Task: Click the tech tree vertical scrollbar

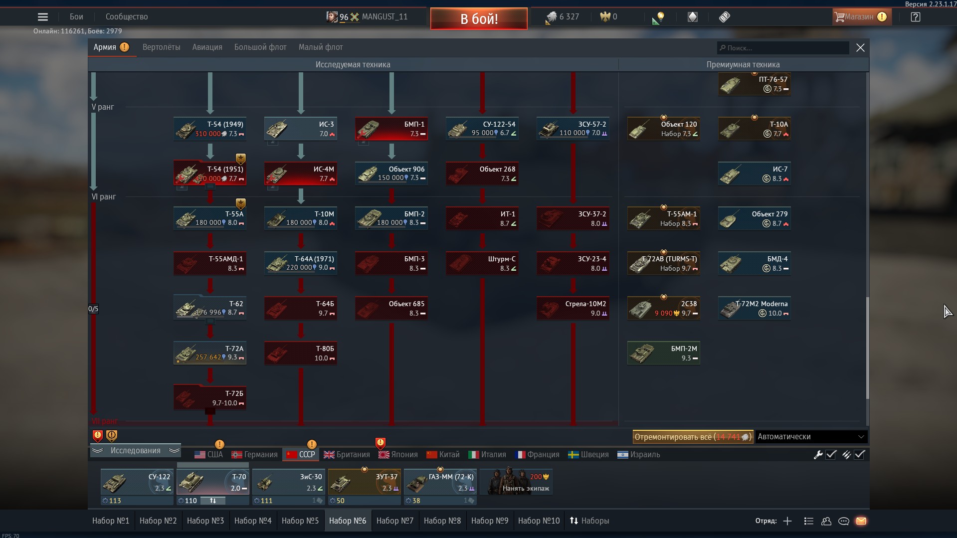Action: [x=867, y=348]
